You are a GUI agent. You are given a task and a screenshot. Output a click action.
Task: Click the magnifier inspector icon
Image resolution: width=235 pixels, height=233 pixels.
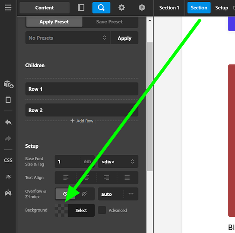[101, 7]
